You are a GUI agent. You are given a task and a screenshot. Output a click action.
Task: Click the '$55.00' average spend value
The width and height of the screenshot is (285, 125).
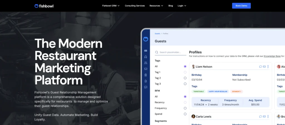pos(255,105)
